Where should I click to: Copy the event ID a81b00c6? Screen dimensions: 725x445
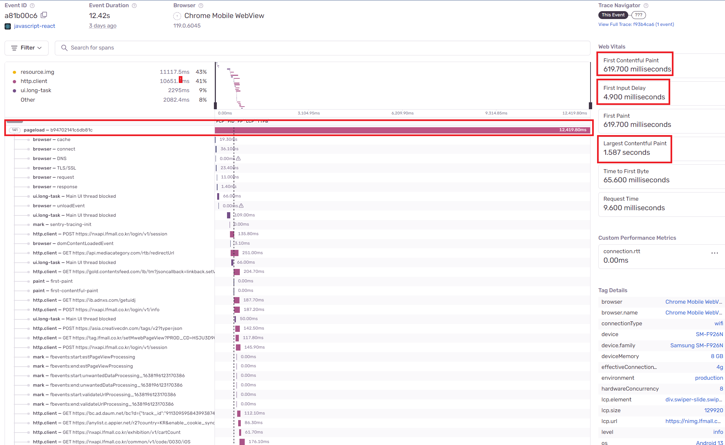(x=44, y=15)
